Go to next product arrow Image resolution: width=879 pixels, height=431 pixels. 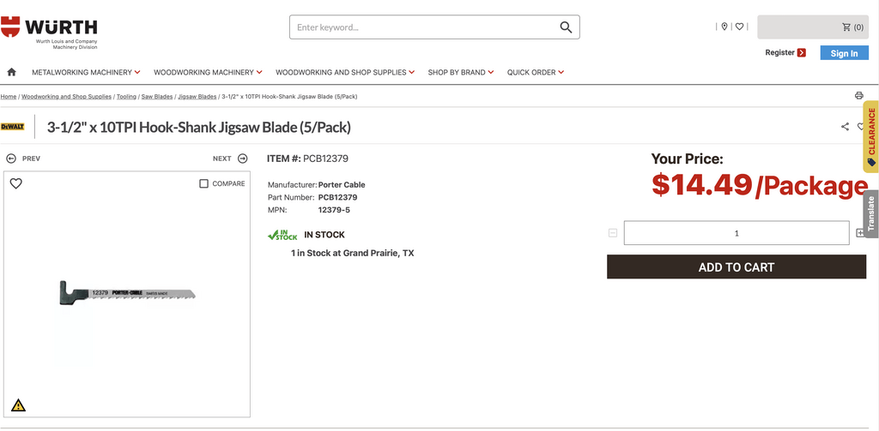[x=243, y=159]
